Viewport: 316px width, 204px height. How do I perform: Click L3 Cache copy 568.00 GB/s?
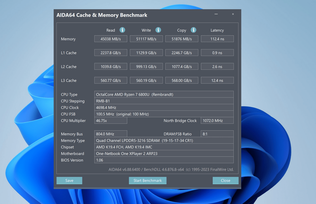tap(182, 81)
